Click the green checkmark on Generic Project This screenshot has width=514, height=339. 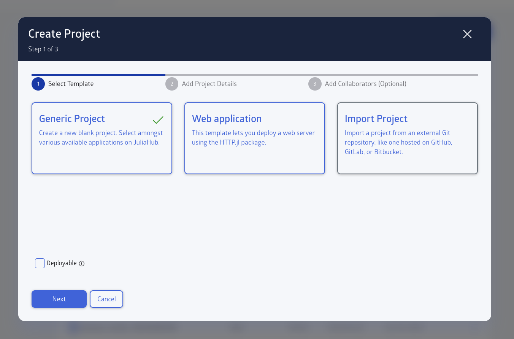[158, 120]
